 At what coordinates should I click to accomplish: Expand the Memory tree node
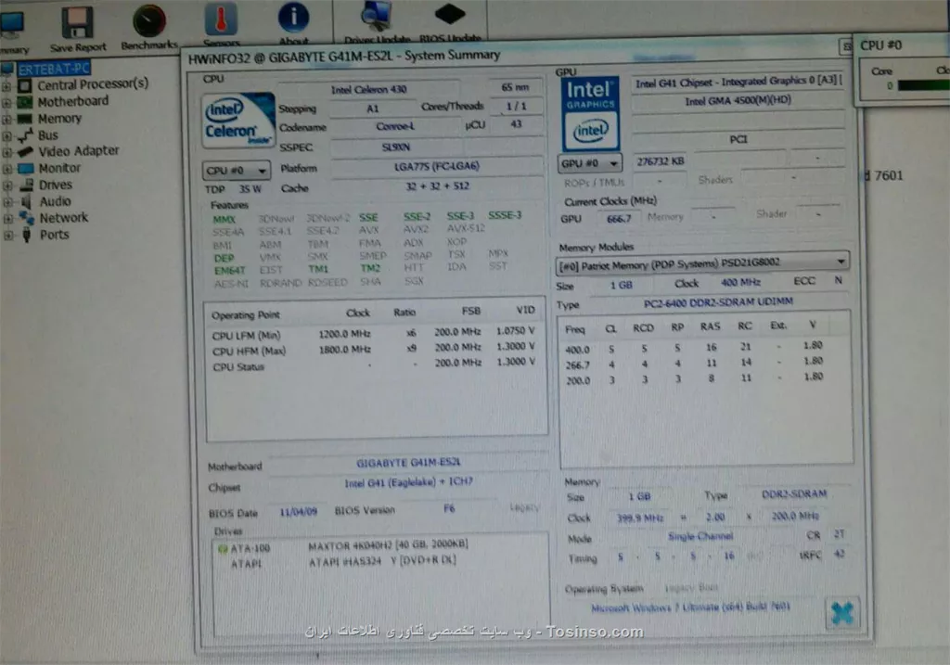pyautogui.click(x=6, y=120)
